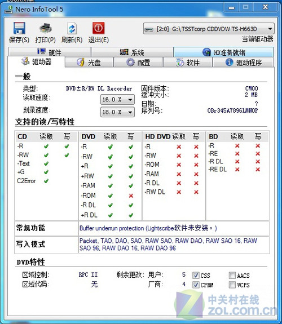Viewport: 282px width, 324px height.
Task: Click the DVD±R/RW DL Recorder type text
Action: [x=99, y=88]
